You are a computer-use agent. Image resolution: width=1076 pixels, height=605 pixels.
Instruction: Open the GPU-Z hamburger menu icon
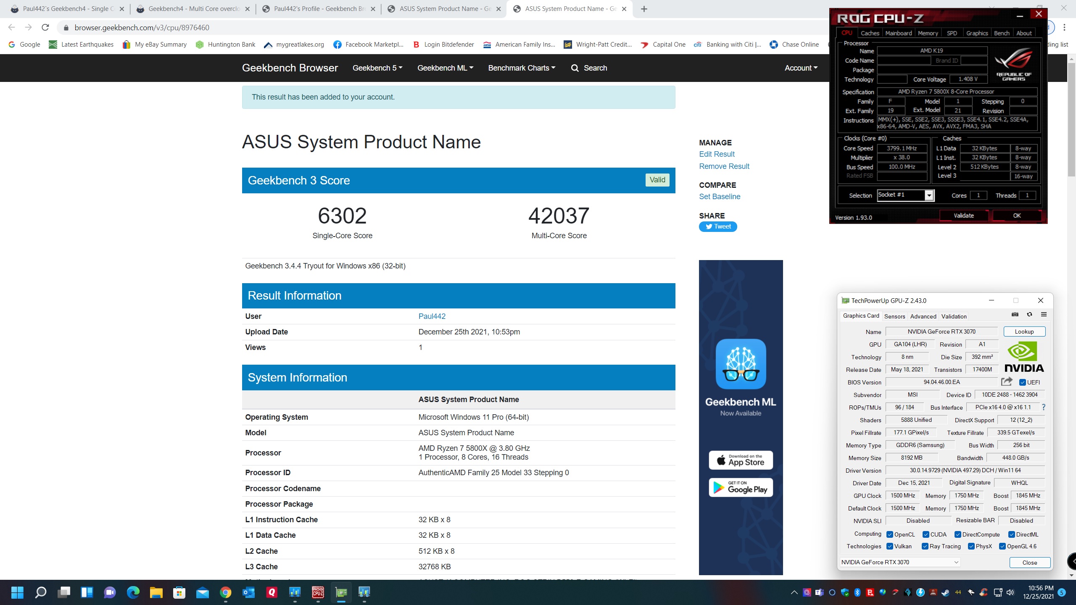[1044, 315]
